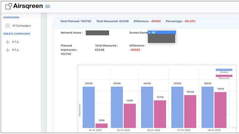The image size is (239, 134).
Task: Pick the greyed option below All
Action: (162, 39)
